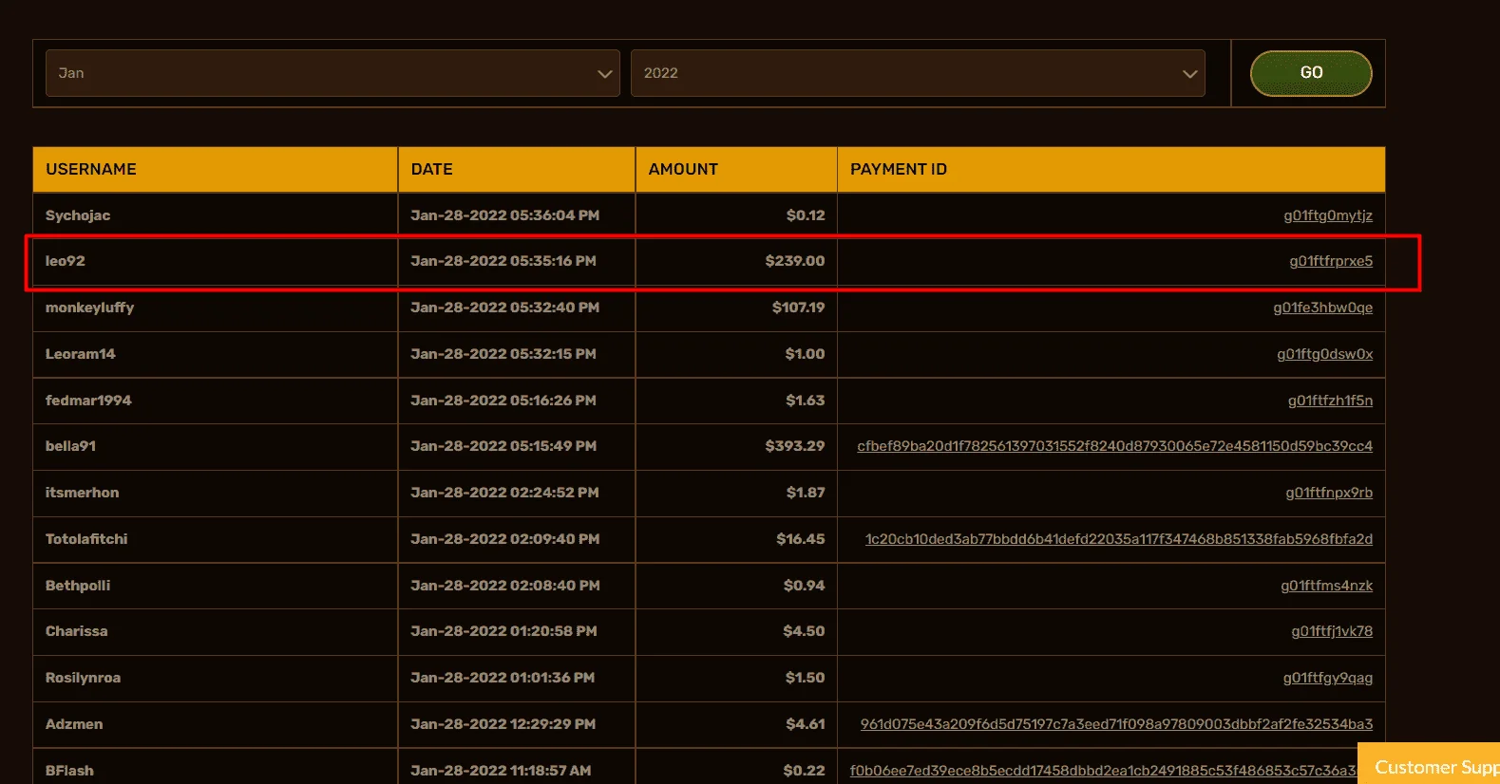1500x784 pixels.
Task: Click date Jan-28-2022 05:36:04 PM
Action: (504, 215)
